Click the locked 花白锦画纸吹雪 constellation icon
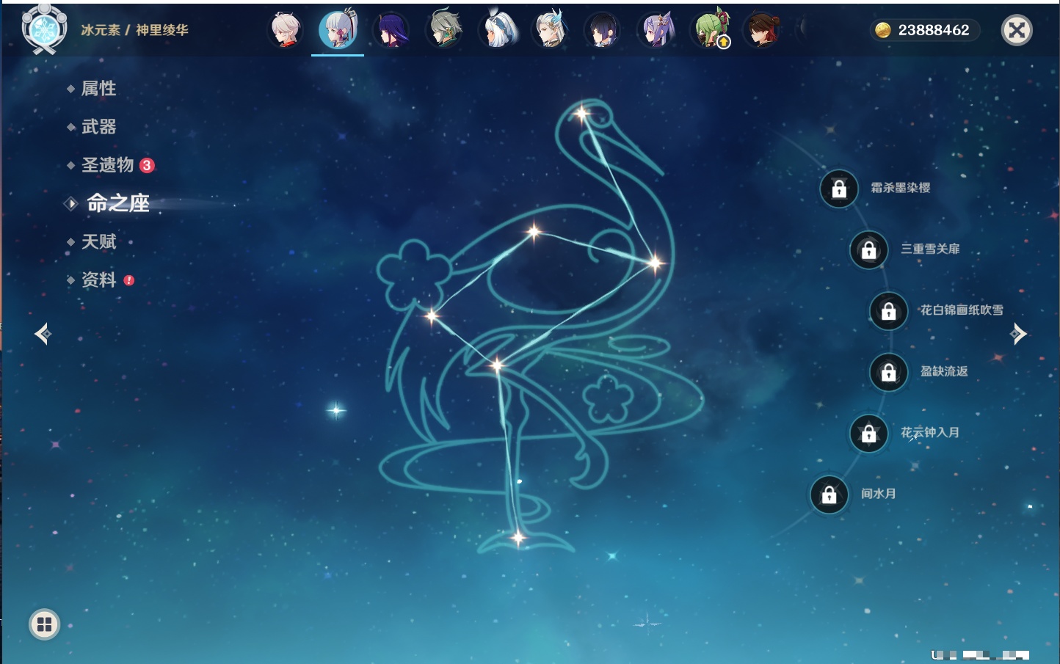The width and height of the screenshot is (1060, 664). (889, 311)
